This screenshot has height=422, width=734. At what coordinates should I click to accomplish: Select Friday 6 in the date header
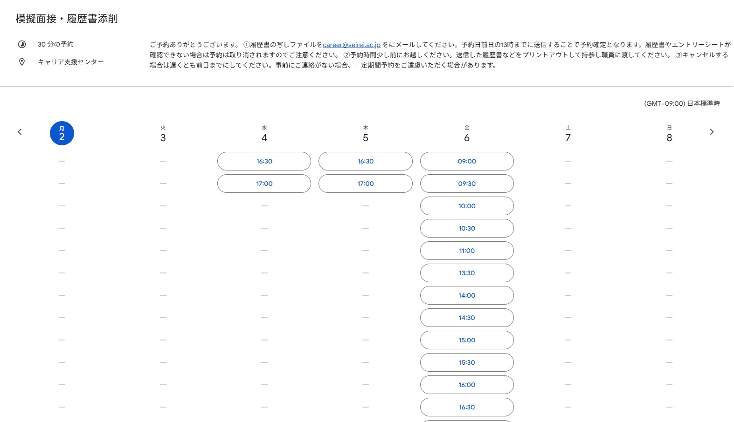click(467, 134)
